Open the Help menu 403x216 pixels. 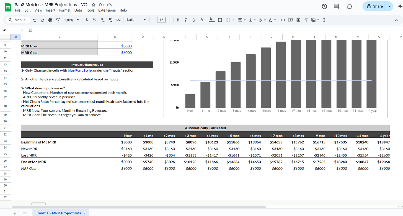point(123,10)
